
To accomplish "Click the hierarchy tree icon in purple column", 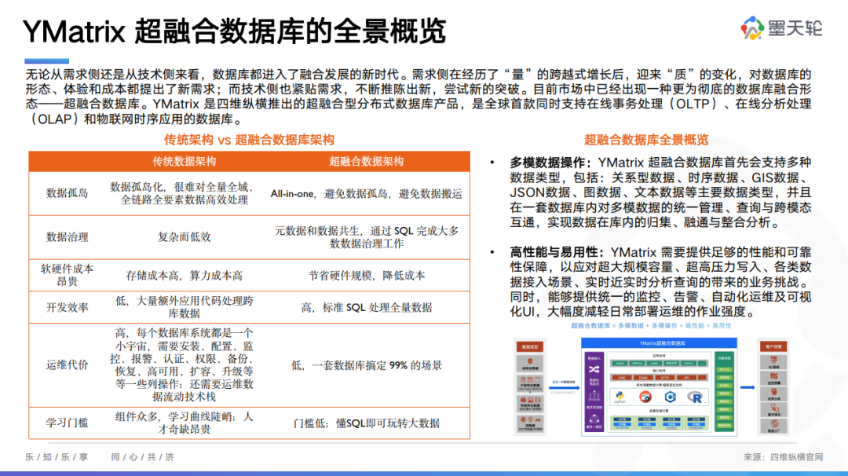I will [x=594, y=395].
